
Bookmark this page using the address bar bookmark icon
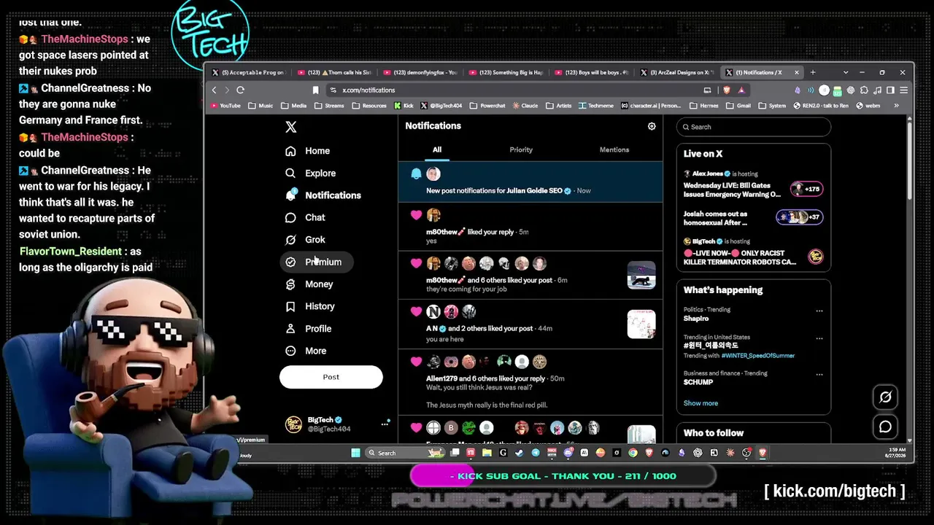[x=315, y=90]
